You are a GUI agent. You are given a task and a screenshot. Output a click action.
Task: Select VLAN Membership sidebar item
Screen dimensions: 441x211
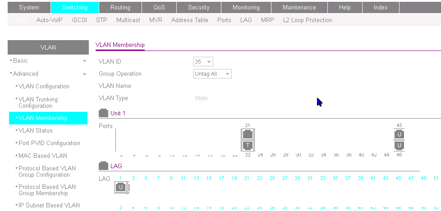(x=48, y=118)
